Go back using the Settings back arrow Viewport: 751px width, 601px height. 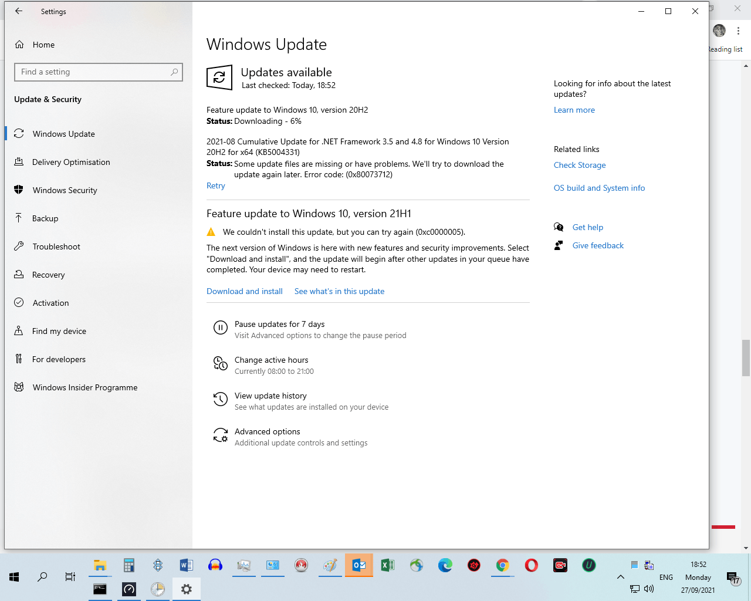point(19,11)
